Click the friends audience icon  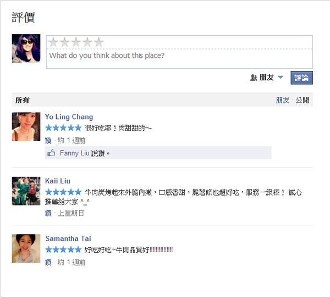click(254, 78)
